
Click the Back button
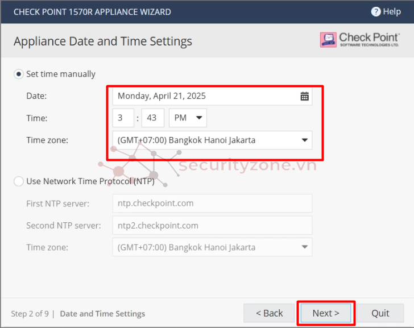coord(269,313)
